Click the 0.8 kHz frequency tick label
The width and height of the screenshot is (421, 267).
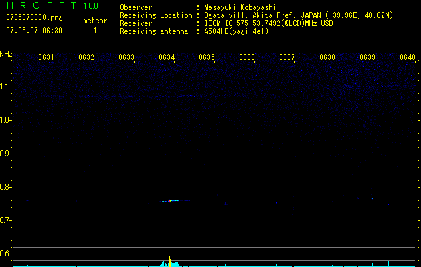(5, 187)
